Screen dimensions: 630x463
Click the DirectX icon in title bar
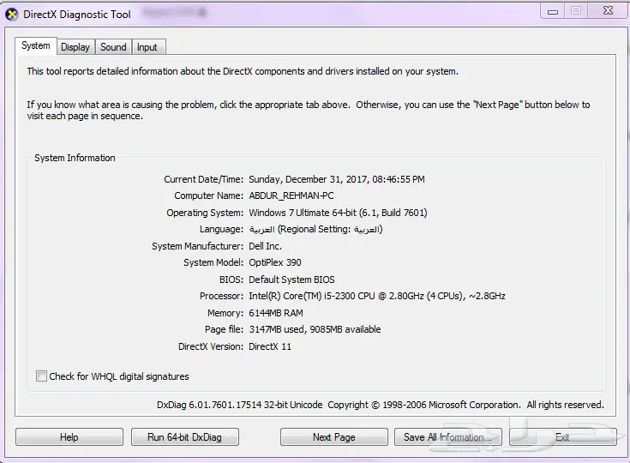click(x=12, y=14)
